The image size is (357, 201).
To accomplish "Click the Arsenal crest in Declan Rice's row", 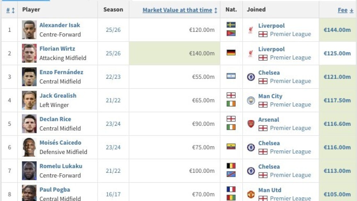I will tap(251, 124).
